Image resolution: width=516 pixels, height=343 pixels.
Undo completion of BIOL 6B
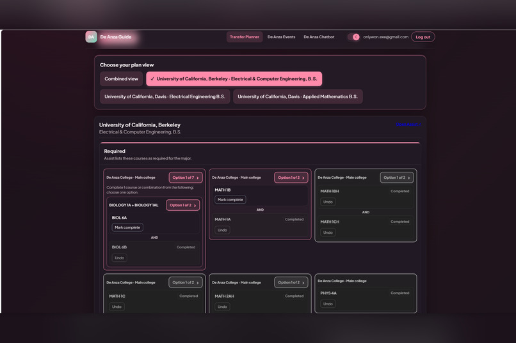[120, 258]
